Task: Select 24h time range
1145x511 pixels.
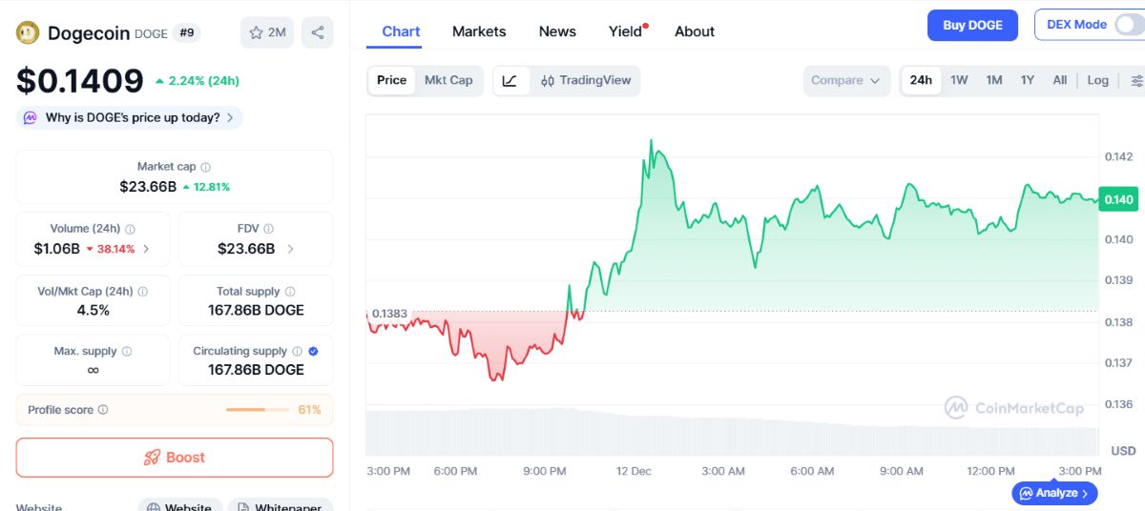Action: [x=921, y=80]
